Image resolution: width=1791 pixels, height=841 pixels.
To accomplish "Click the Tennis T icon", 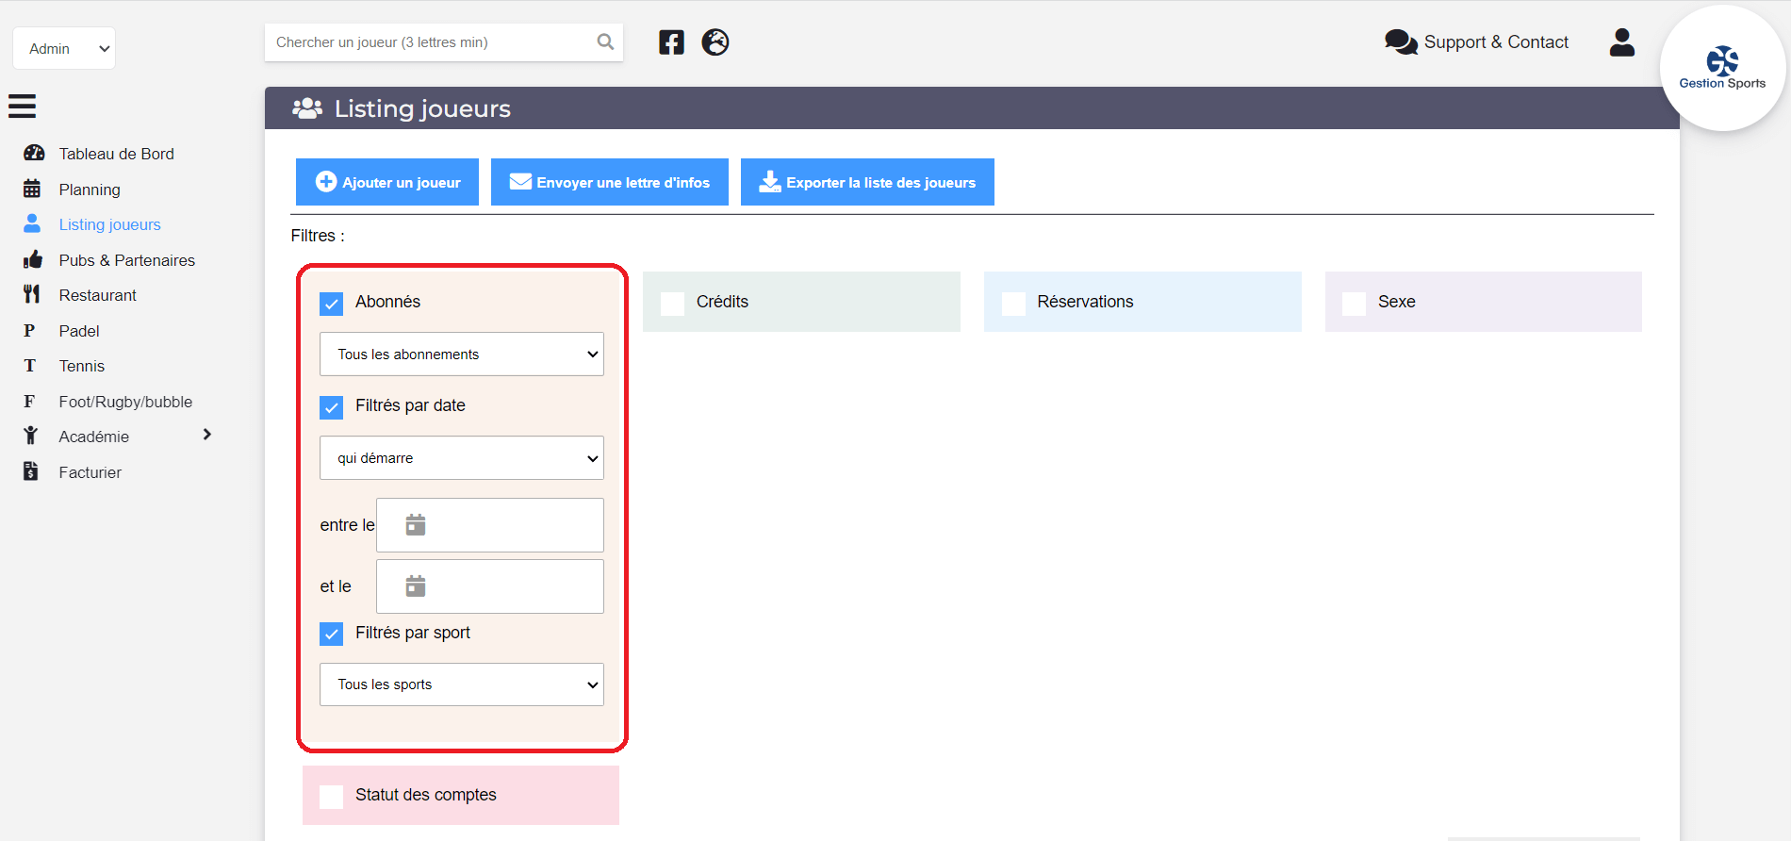I will point(29,366).
